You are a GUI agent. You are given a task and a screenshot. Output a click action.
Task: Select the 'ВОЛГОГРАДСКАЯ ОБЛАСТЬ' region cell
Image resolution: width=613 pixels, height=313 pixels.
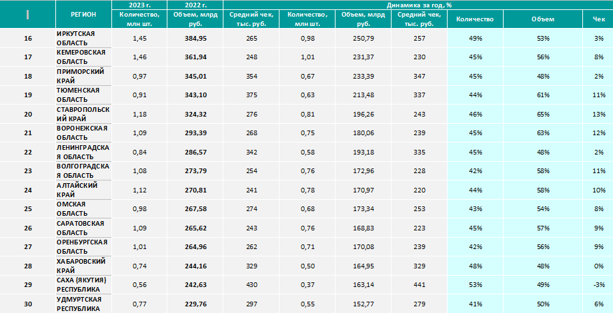[83, 170]
